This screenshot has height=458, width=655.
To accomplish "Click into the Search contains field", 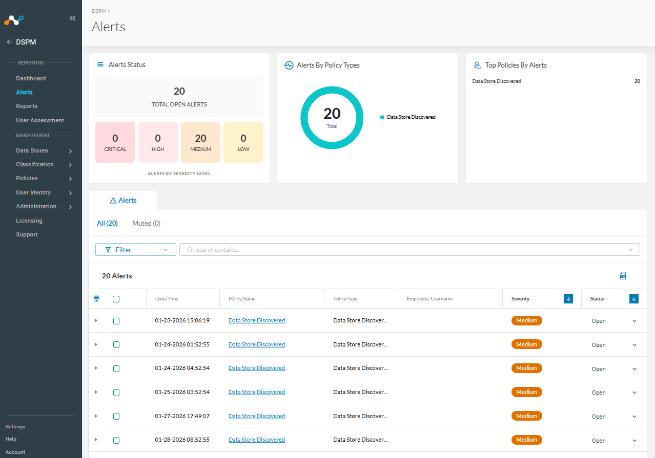I will (409, 250).
